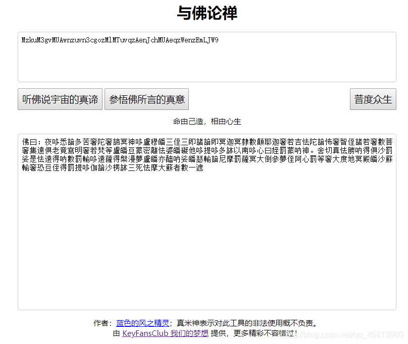This screenshot has width=408, height=344.
Task: Click the empty space beside 普度众生 button
Action: tap(278, 99)
